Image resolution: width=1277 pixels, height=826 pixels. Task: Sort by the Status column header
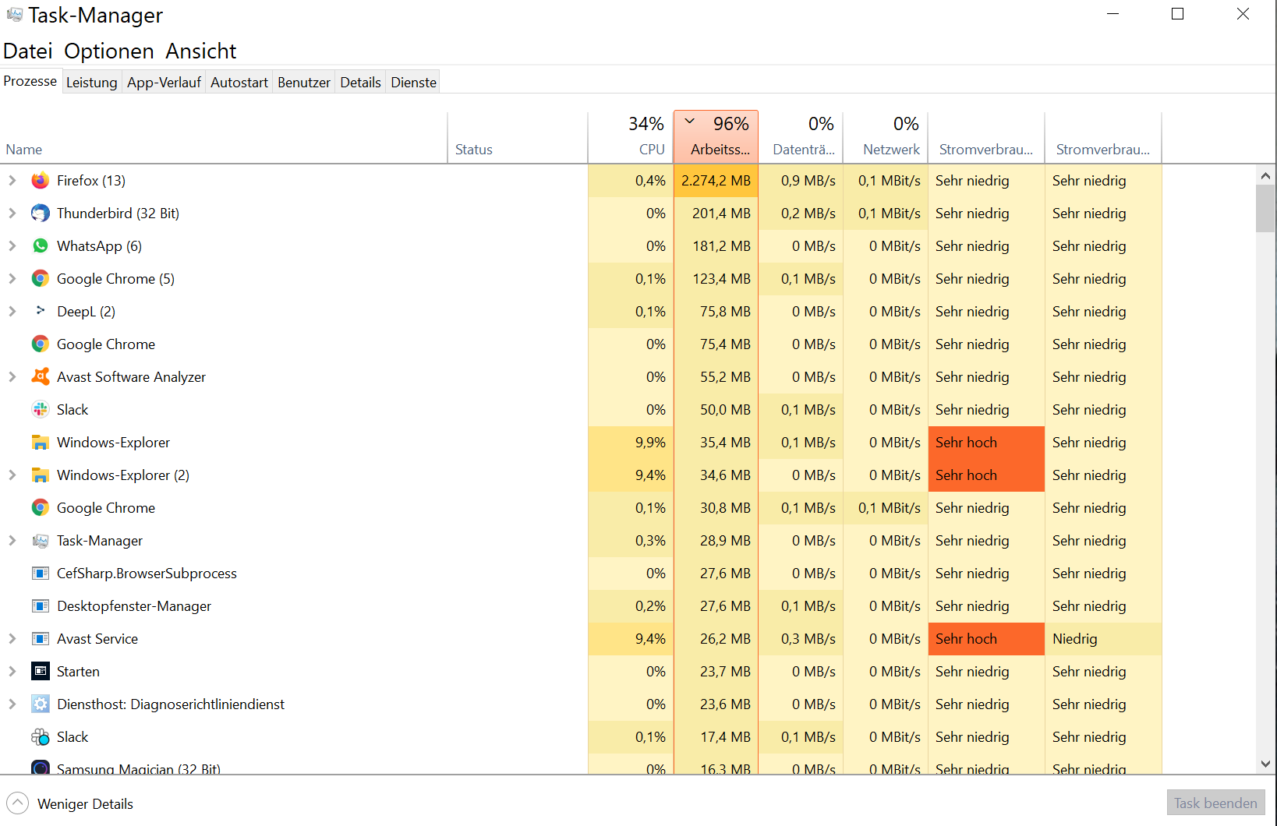tap(518, 138)
